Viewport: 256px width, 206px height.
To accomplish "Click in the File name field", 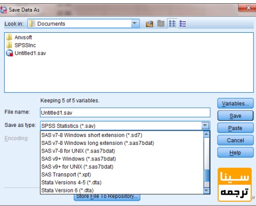I will (125, 113).
